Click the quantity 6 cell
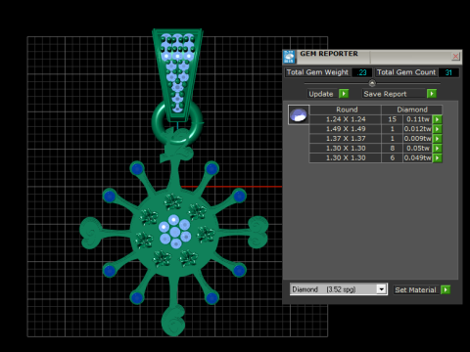470x352 pixels. (x=393, y=158)
